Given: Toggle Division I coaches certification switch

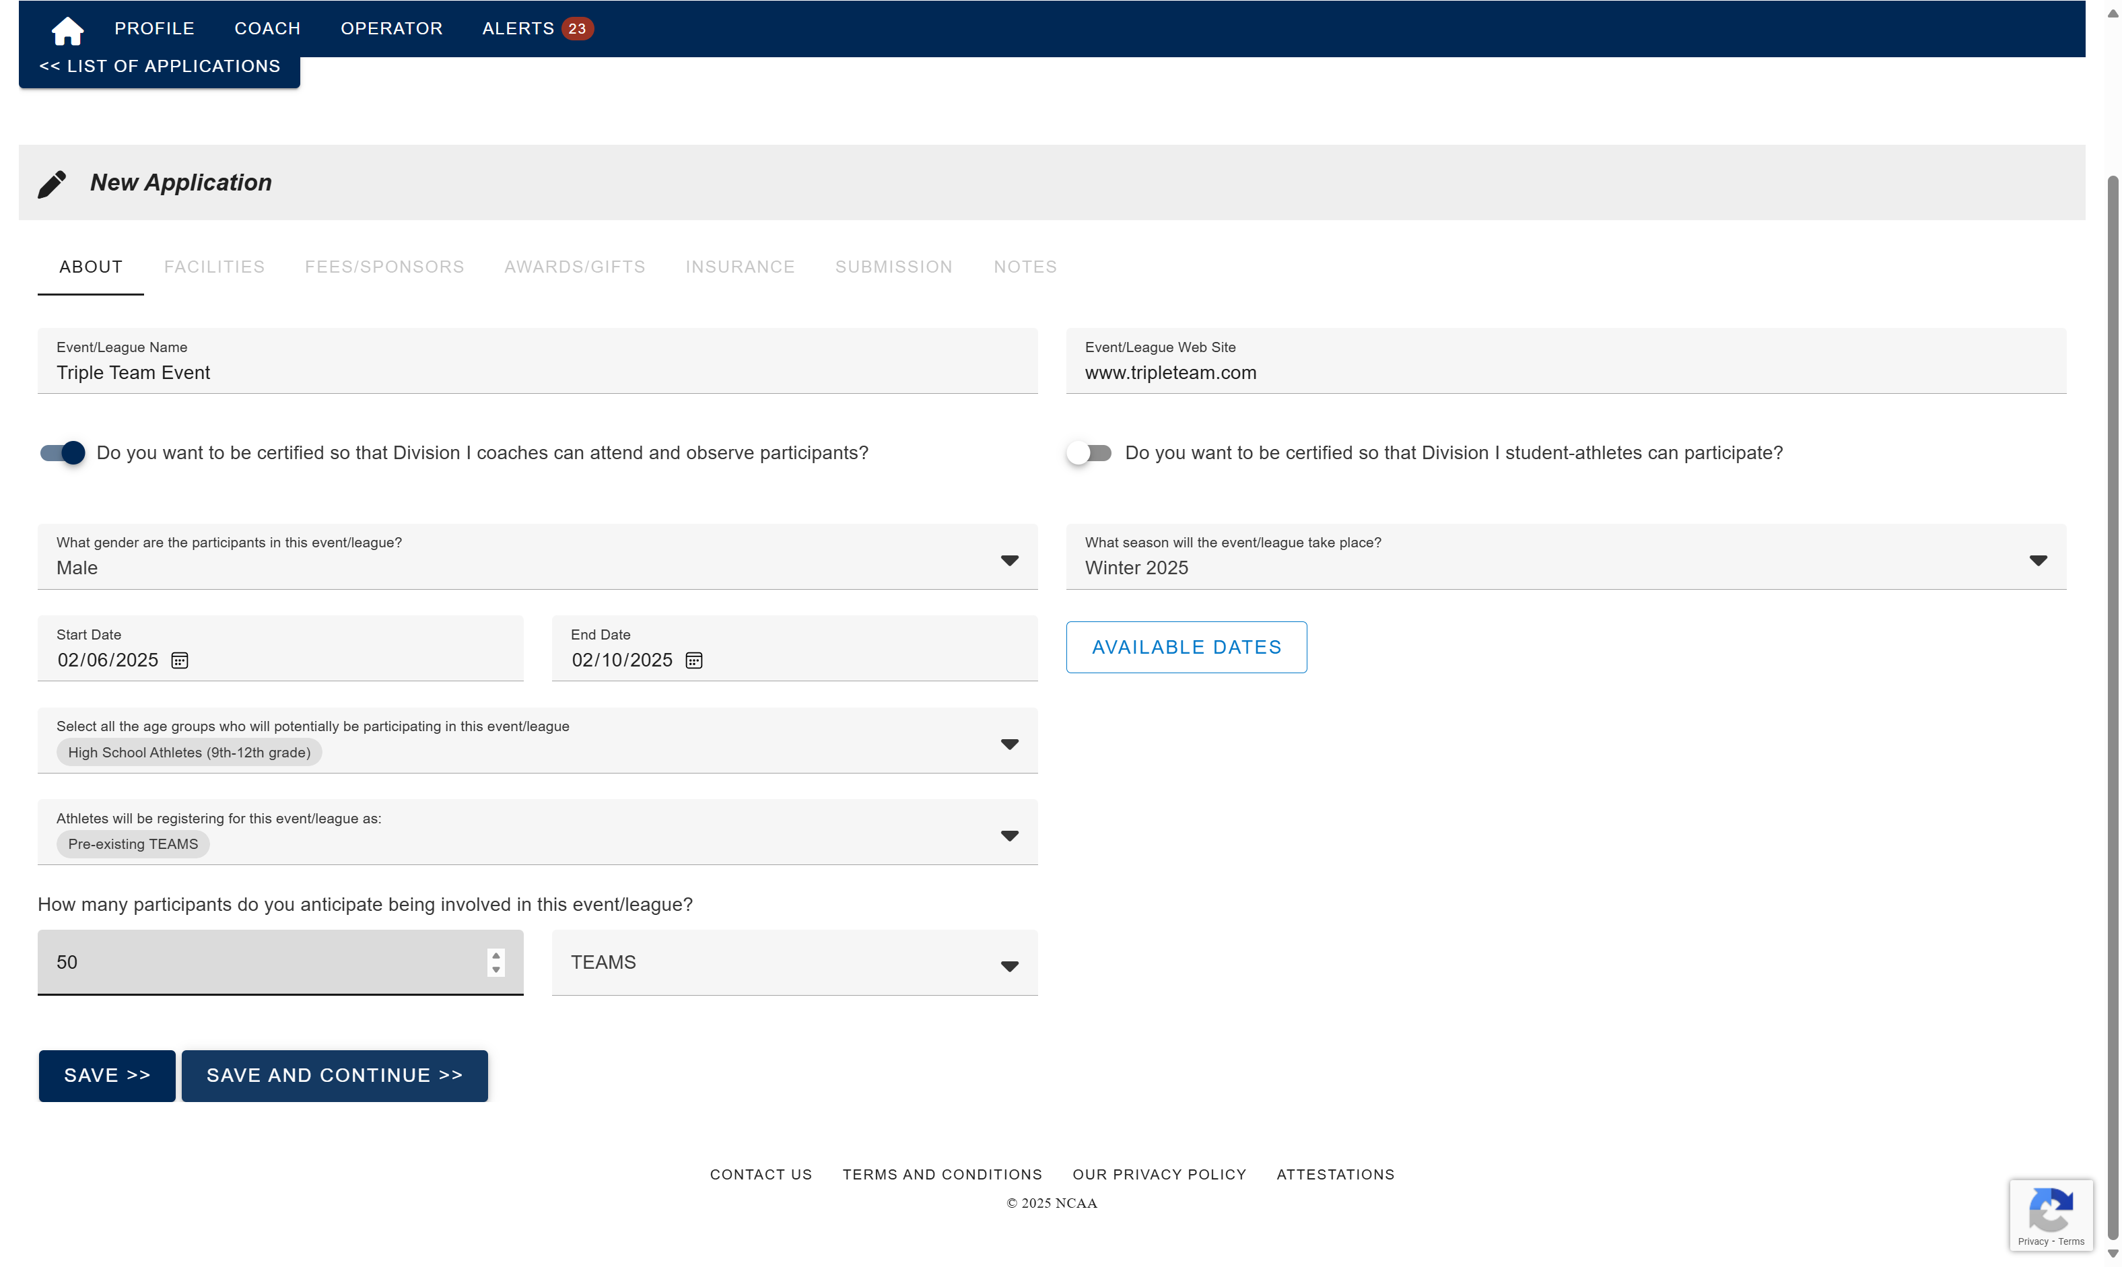Looking at the screenshot, I should 63,452.
